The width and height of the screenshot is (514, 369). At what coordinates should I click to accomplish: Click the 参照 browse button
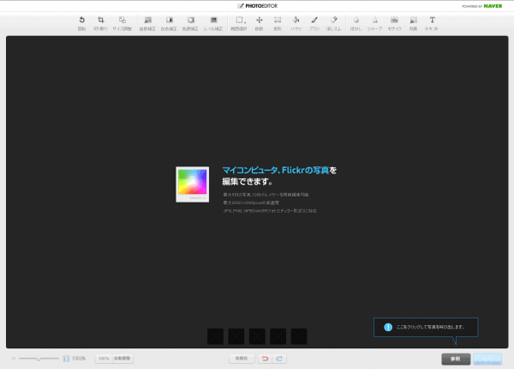tap(456, 358)
